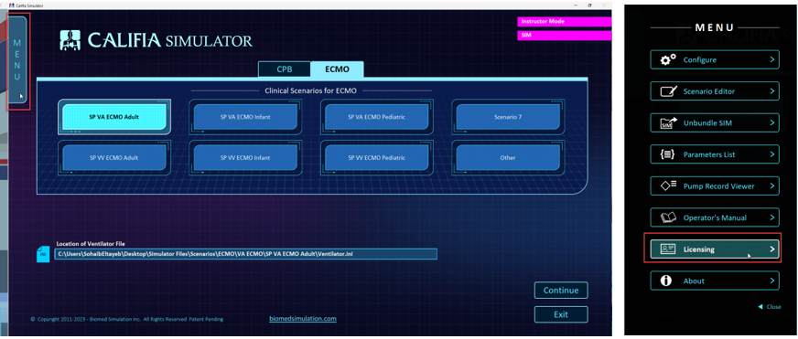The width and height of the screenshot is (798, 339).
Task: Click the Continue button
Action: tap(561, 291)
